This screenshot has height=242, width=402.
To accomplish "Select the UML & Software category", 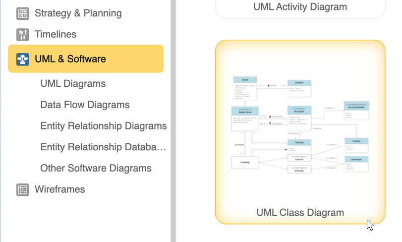I will (86, 59).
